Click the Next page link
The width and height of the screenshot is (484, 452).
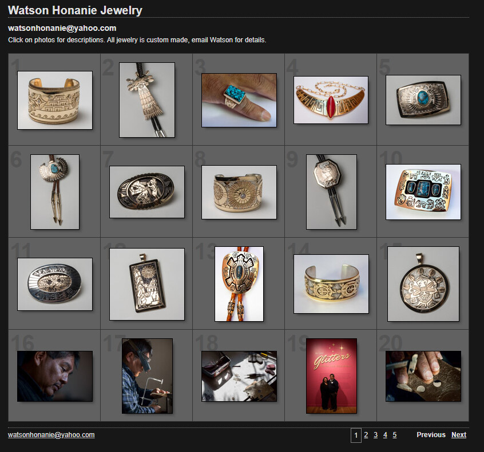pyautogui.click(x=459, y=435)
